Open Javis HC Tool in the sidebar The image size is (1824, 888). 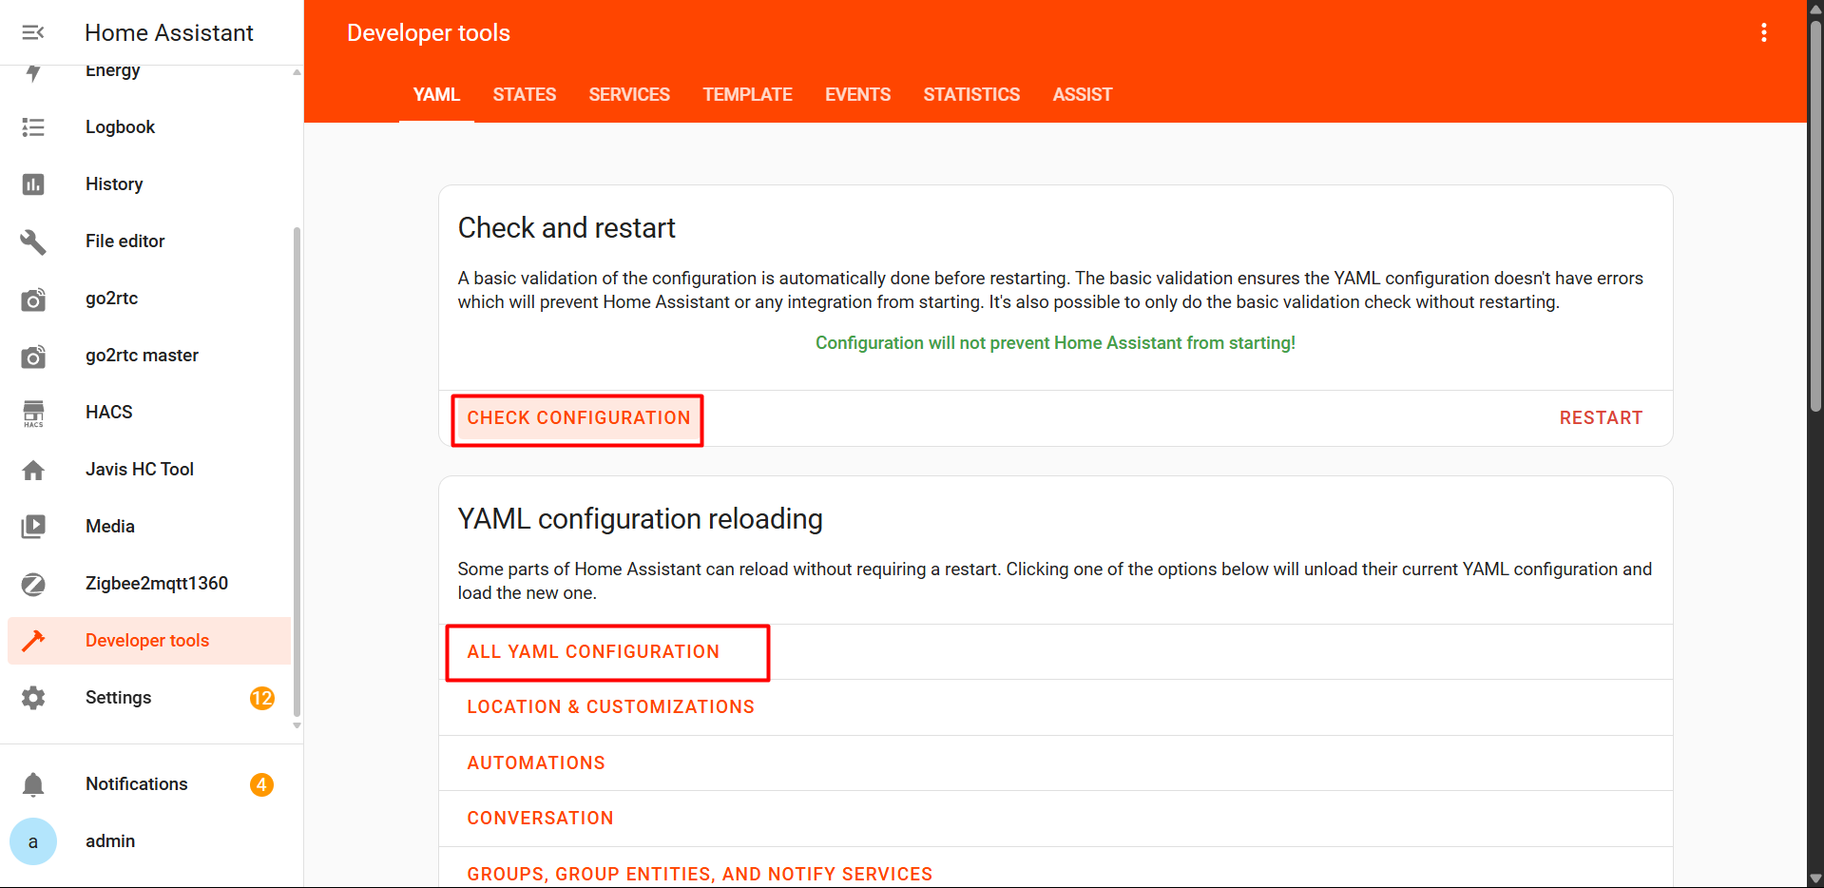click(149, 470)
